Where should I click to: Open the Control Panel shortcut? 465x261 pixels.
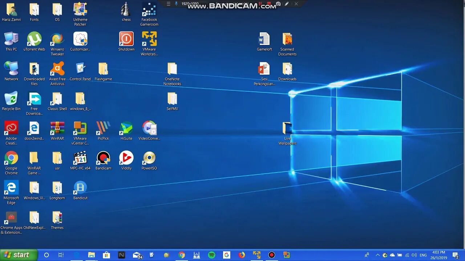point(80,72)
